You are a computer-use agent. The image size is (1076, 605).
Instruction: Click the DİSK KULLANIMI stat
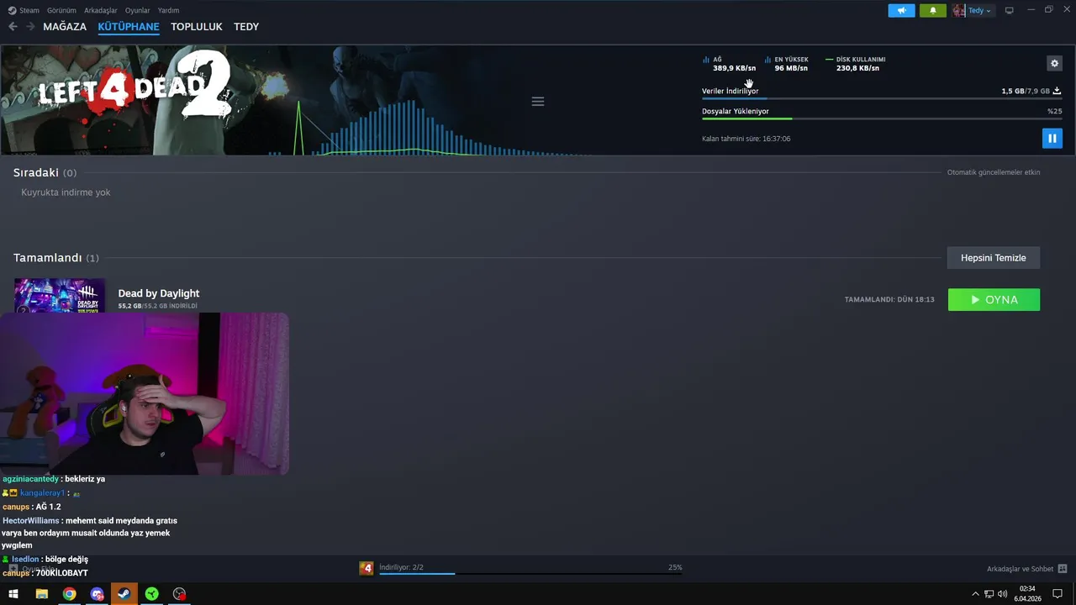[856, 64]
